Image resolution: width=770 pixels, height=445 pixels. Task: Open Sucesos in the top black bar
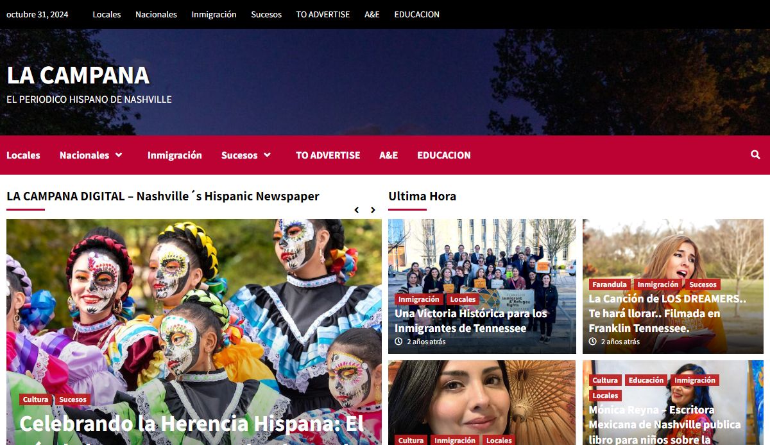click(x=266, y=14)
